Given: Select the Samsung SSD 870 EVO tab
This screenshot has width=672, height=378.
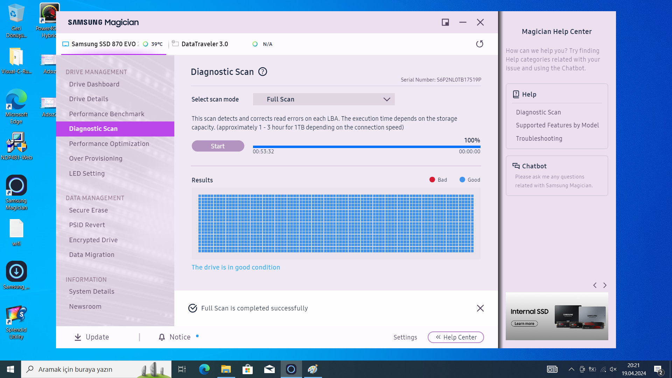Looking at the screenshot, I should [103, 44].
